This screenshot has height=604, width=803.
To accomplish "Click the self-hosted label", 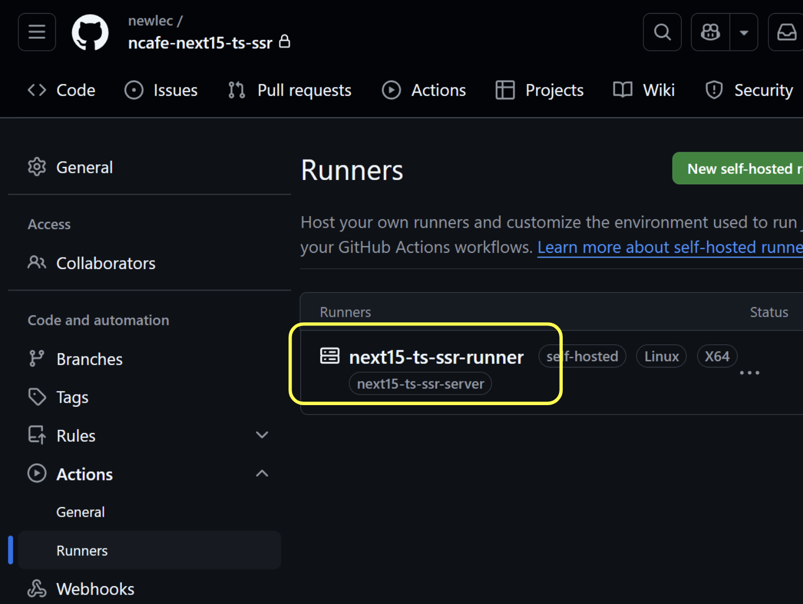I will pos(582,356).
